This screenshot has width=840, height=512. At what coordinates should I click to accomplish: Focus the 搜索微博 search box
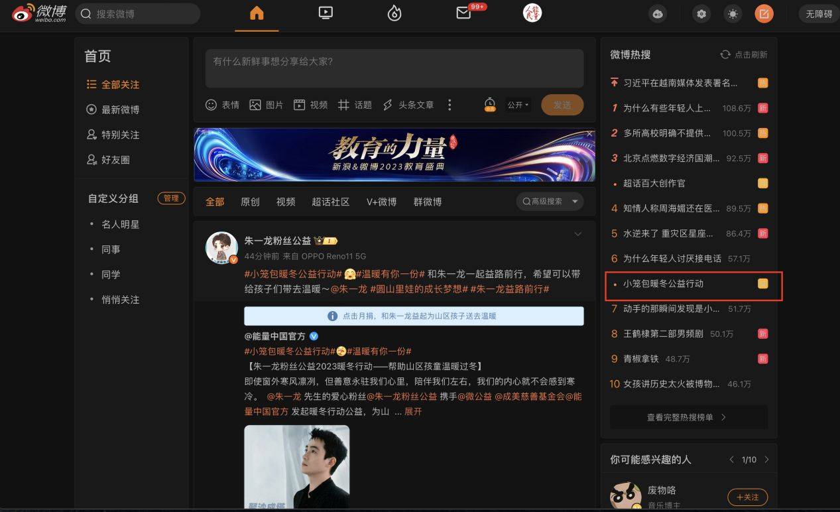pyautogui.click(x=138, y=13)
